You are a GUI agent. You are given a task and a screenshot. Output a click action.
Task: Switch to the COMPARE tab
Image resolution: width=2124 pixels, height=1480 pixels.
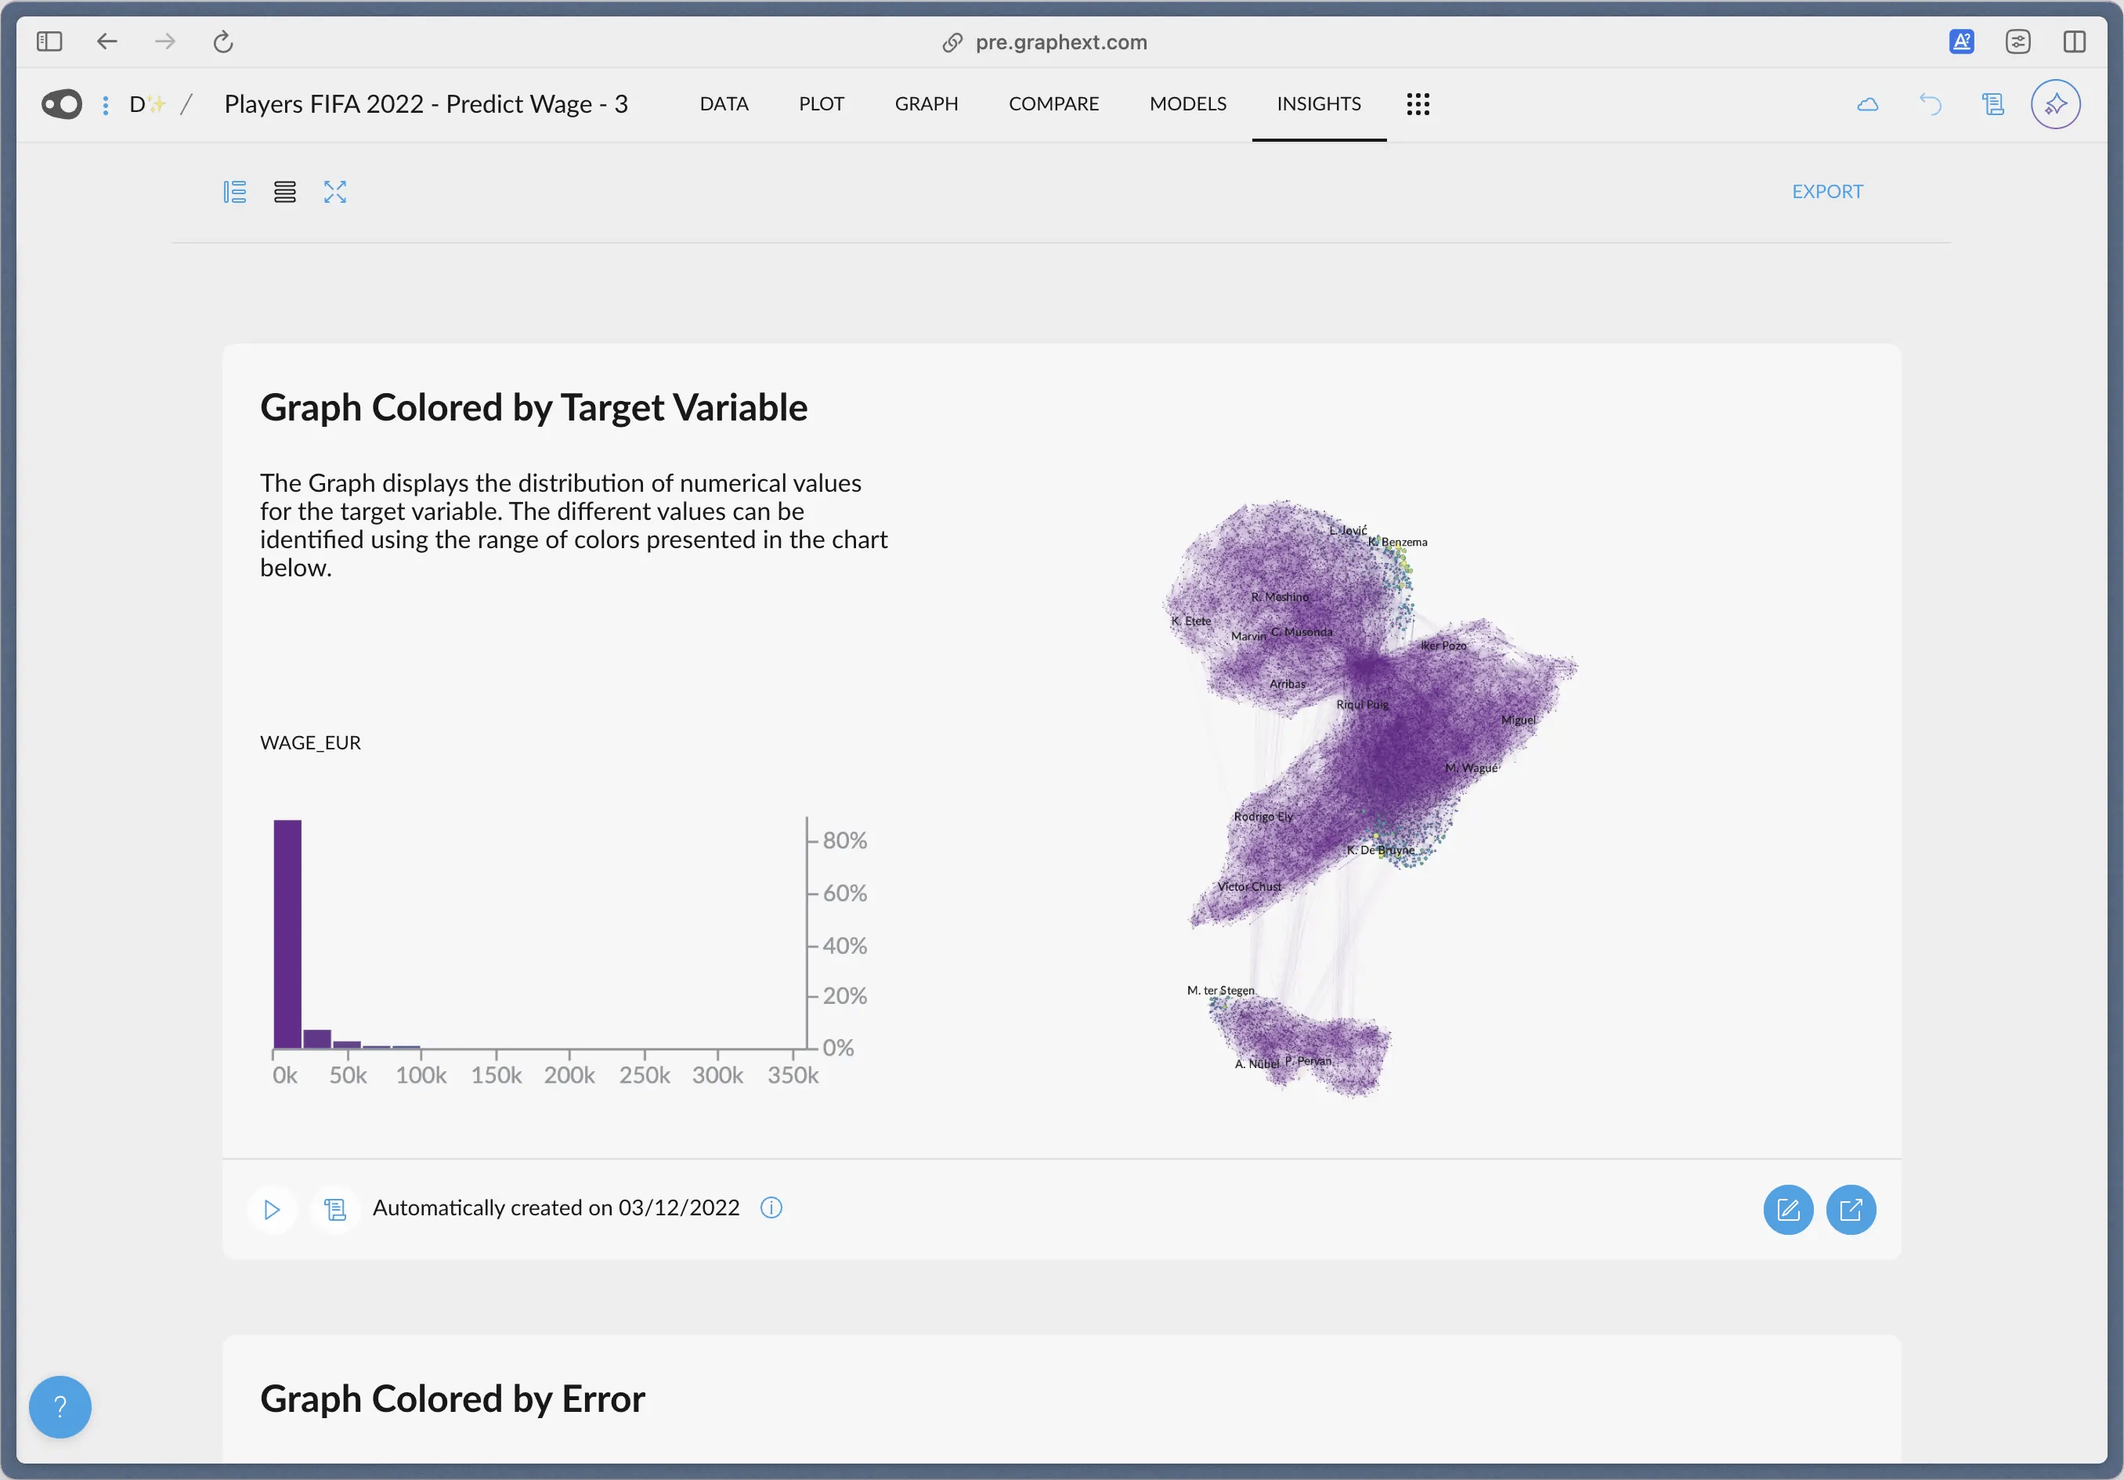pyautogui.click(x=1053, y=103)
